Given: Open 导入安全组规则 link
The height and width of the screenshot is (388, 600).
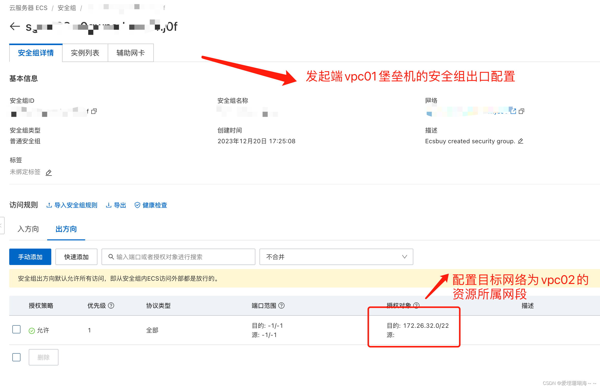Looking at the screenshot, I should click(x=72, y=205).
